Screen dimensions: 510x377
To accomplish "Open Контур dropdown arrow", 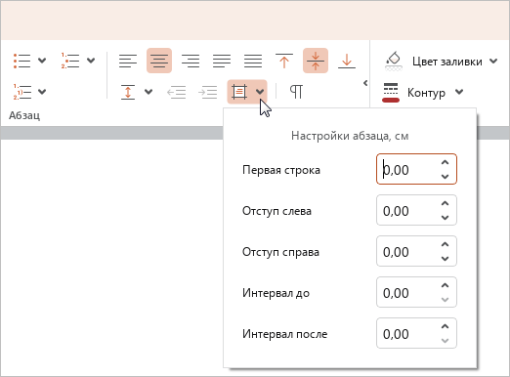I will tap(459, 92).
